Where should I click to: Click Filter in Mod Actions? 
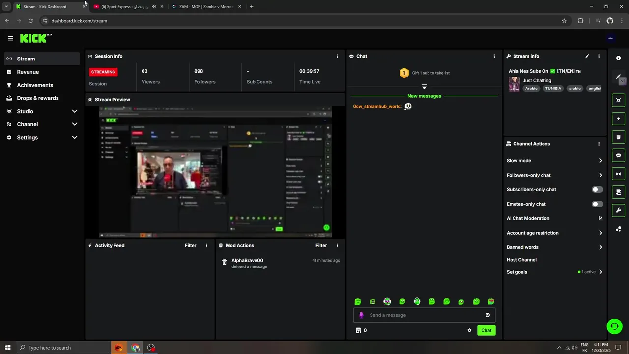[321, 245]
